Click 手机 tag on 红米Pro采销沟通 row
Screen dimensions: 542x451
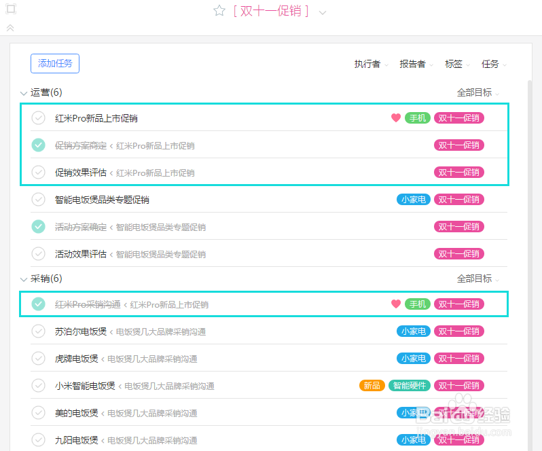pyautogui.click(x=418, y=304)
